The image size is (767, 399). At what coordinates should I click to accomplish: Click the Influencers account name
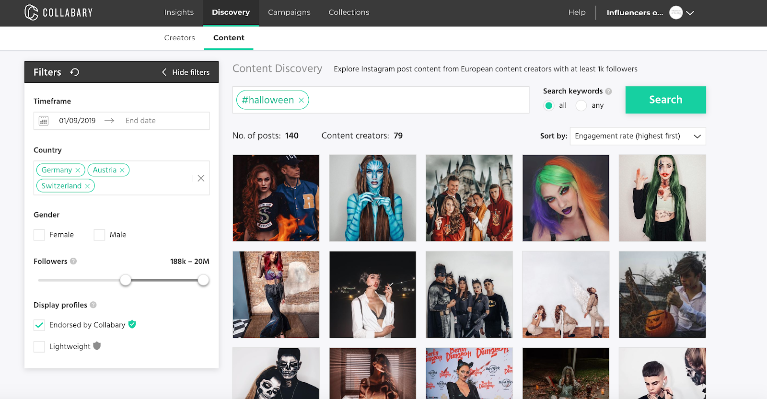click(x=635, y=13)
